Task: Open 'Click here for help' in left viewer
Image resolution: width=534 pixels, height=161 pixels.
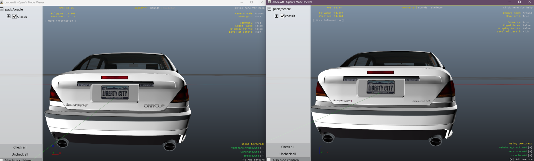Action: [x=250, y=8]
